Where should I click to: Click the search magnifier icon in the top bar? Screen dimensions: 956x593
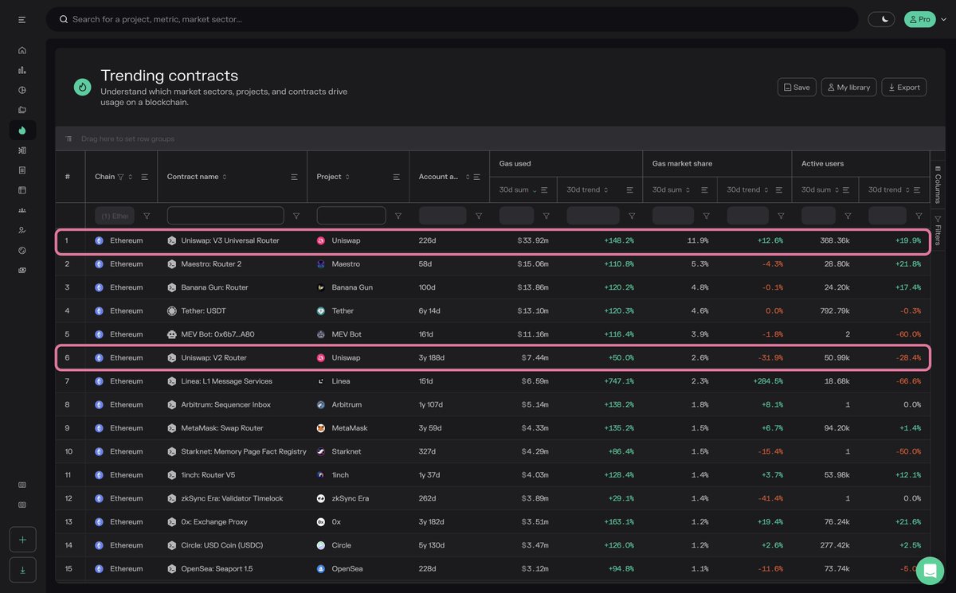tap(63, 18)
